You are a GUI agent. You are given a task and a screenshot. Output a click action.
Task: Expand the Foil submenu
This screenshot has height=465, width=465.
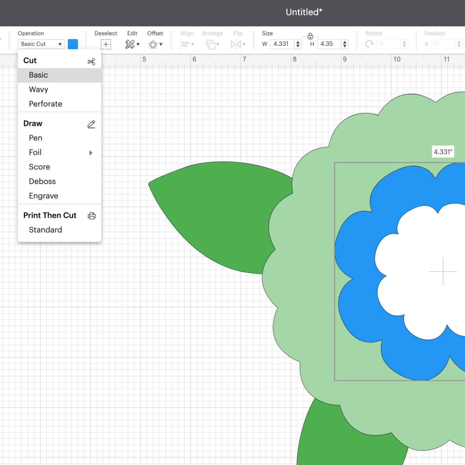91,153
